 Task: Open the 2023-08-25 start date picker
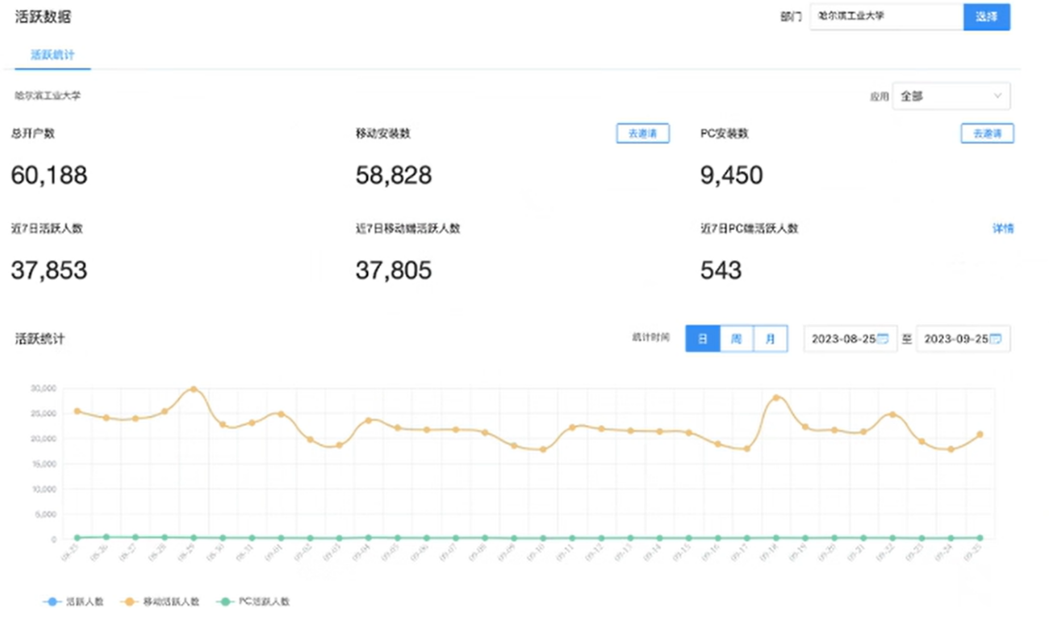[x=843, y=339]
